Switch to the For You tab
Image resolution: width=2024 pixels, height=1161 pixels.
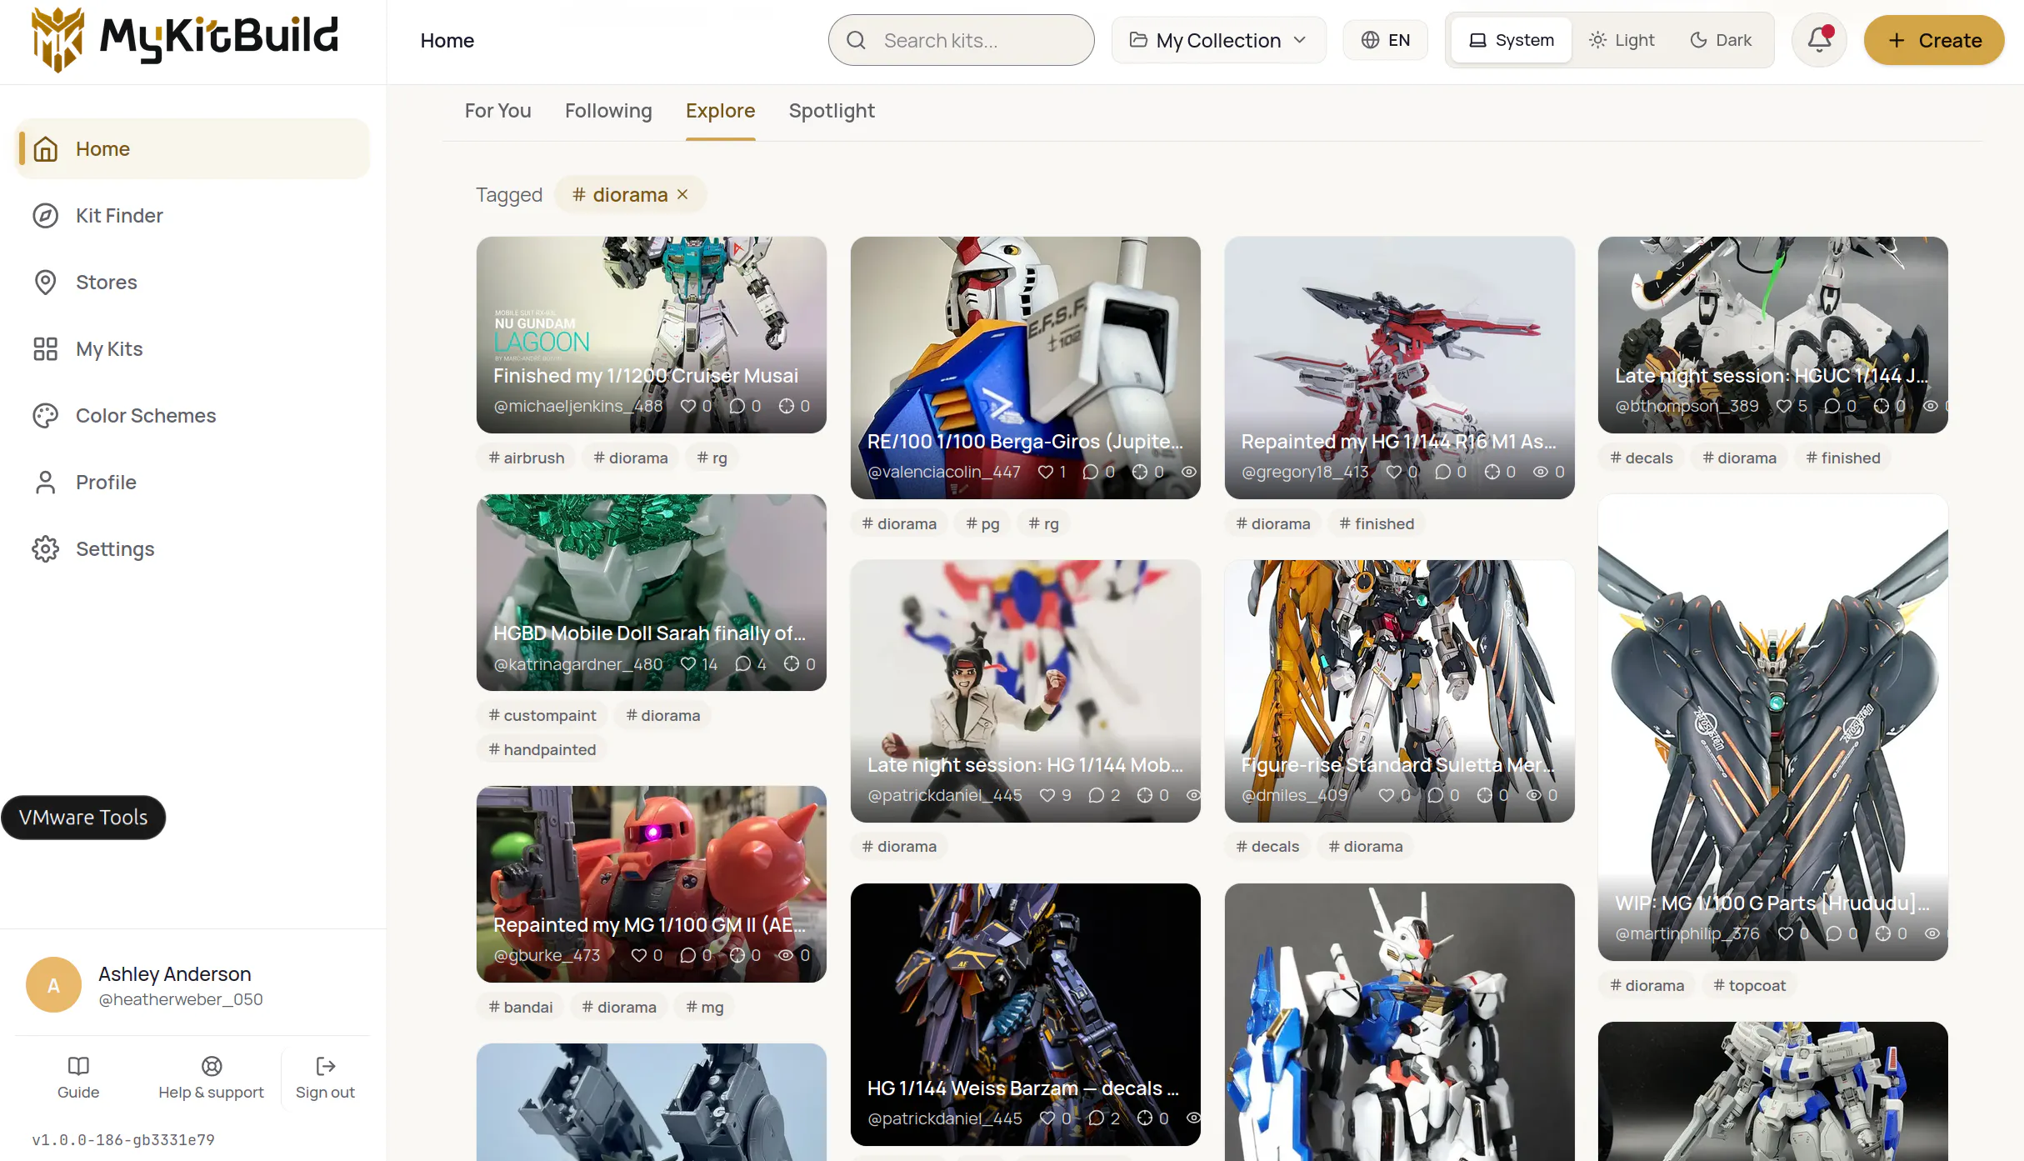(x=498, y=111)
